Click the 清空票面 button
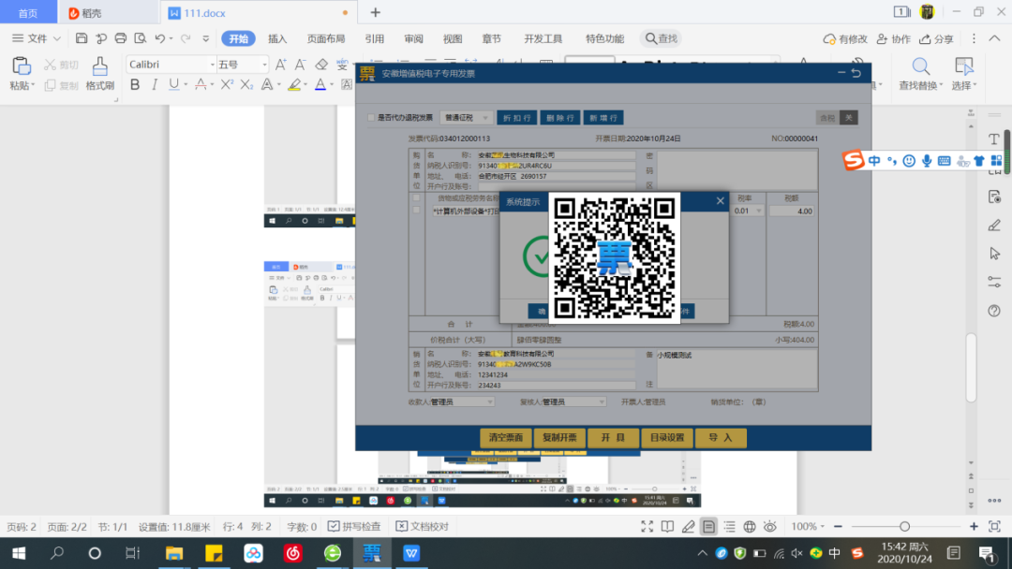 pos(506,438)
